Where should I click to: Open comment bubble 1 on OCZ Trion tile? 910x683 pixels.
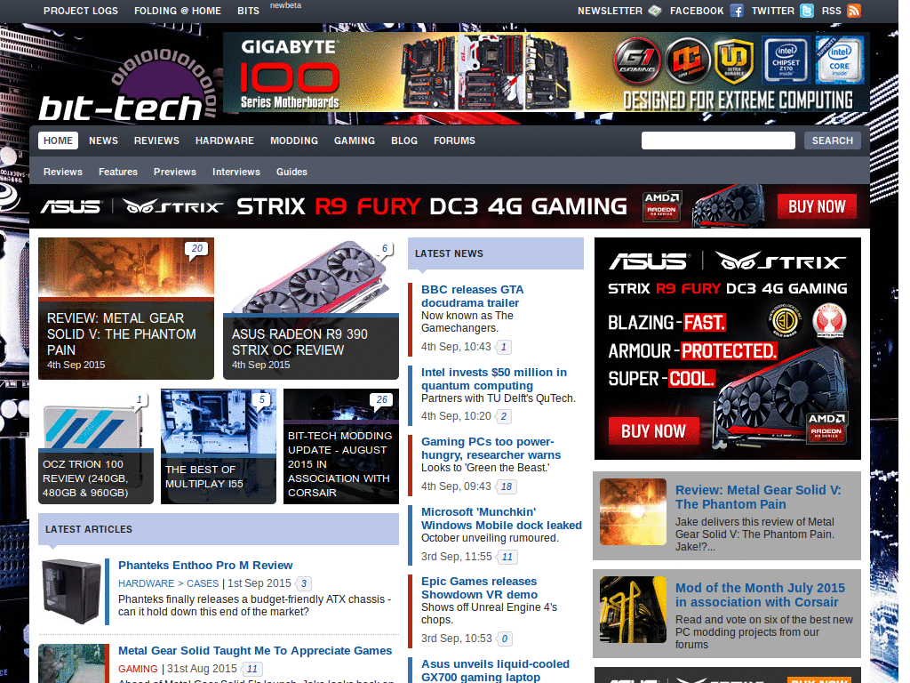pyautogui.click(x=139, y=400)
